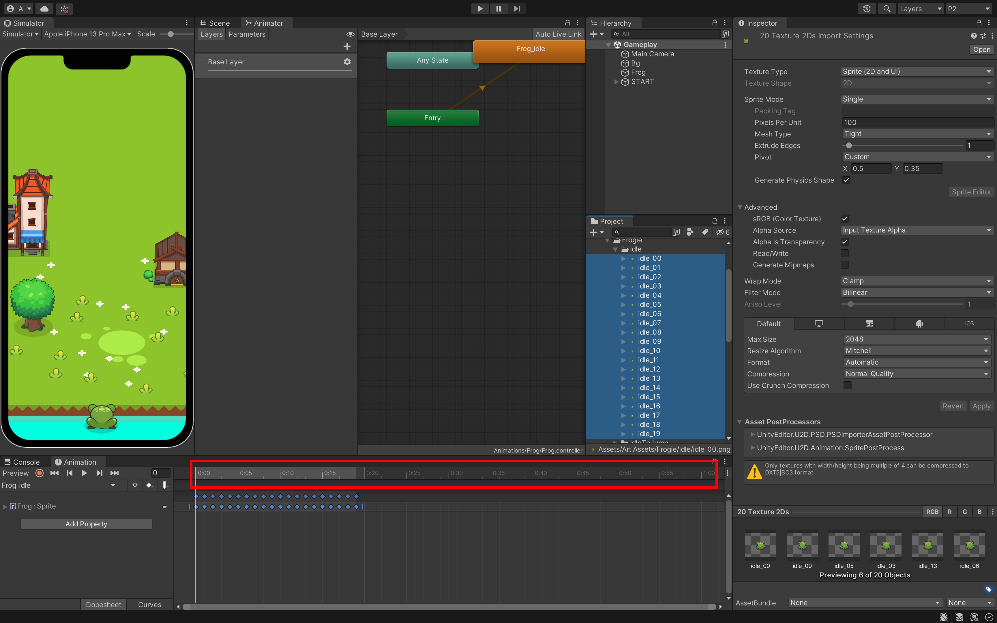Go to first animation keyframe
The height and width of the screenshot is (623, 997).
(55, 473)
